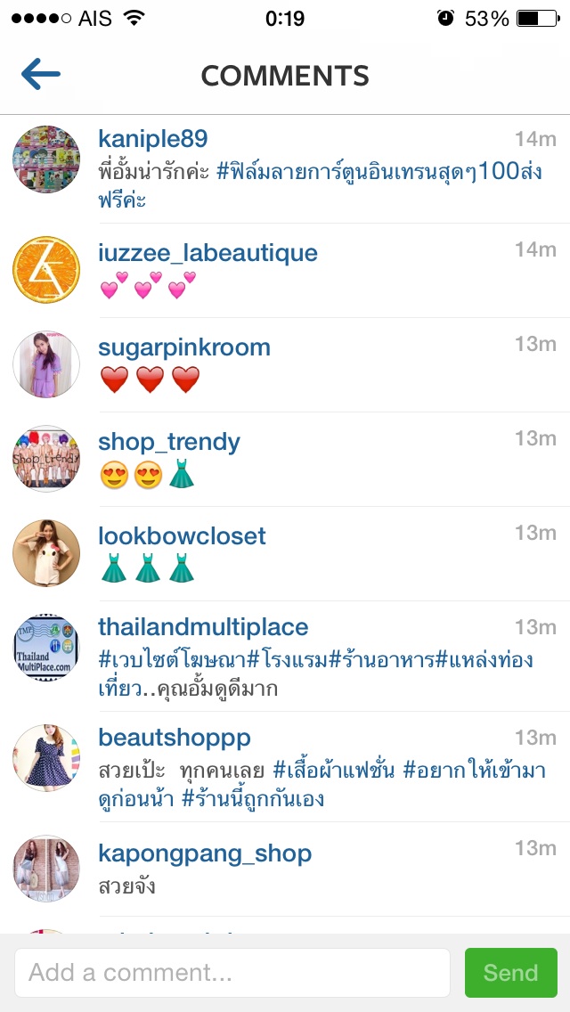Tap the #โรงแรม hashtag
Viewport: 570px width, 1012px height.
pos(289,660)
